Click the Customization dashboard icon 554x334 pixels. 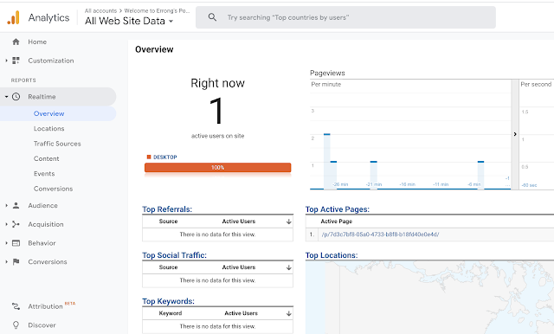pos(16,61)
